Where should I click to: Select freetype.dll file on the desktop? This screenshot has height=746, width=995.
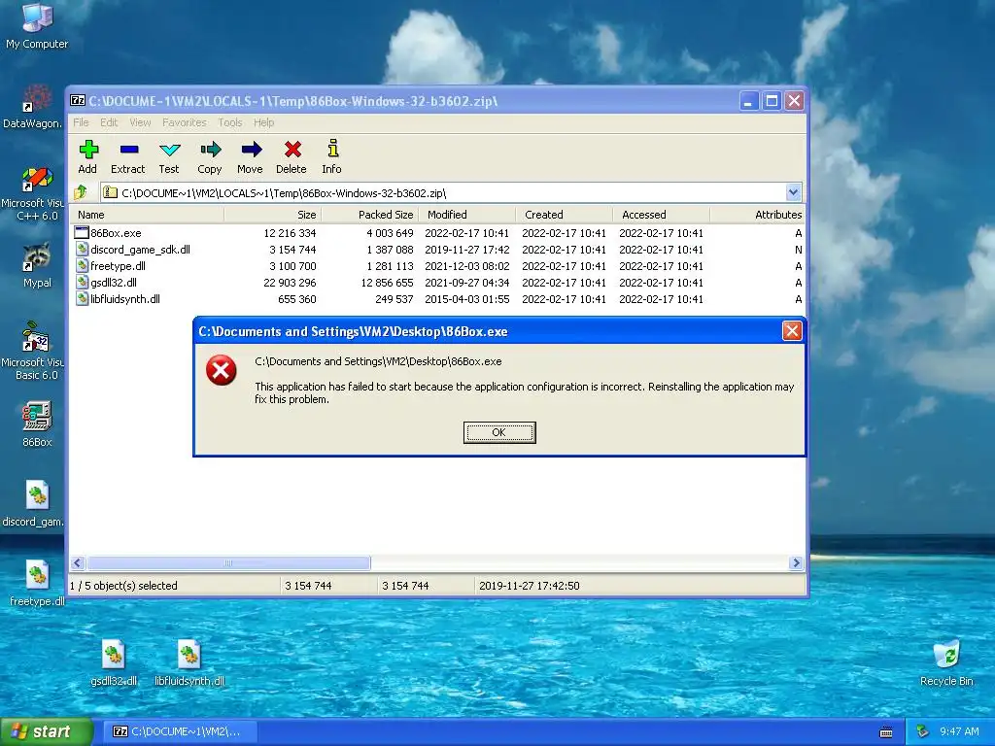click(37, 584)
